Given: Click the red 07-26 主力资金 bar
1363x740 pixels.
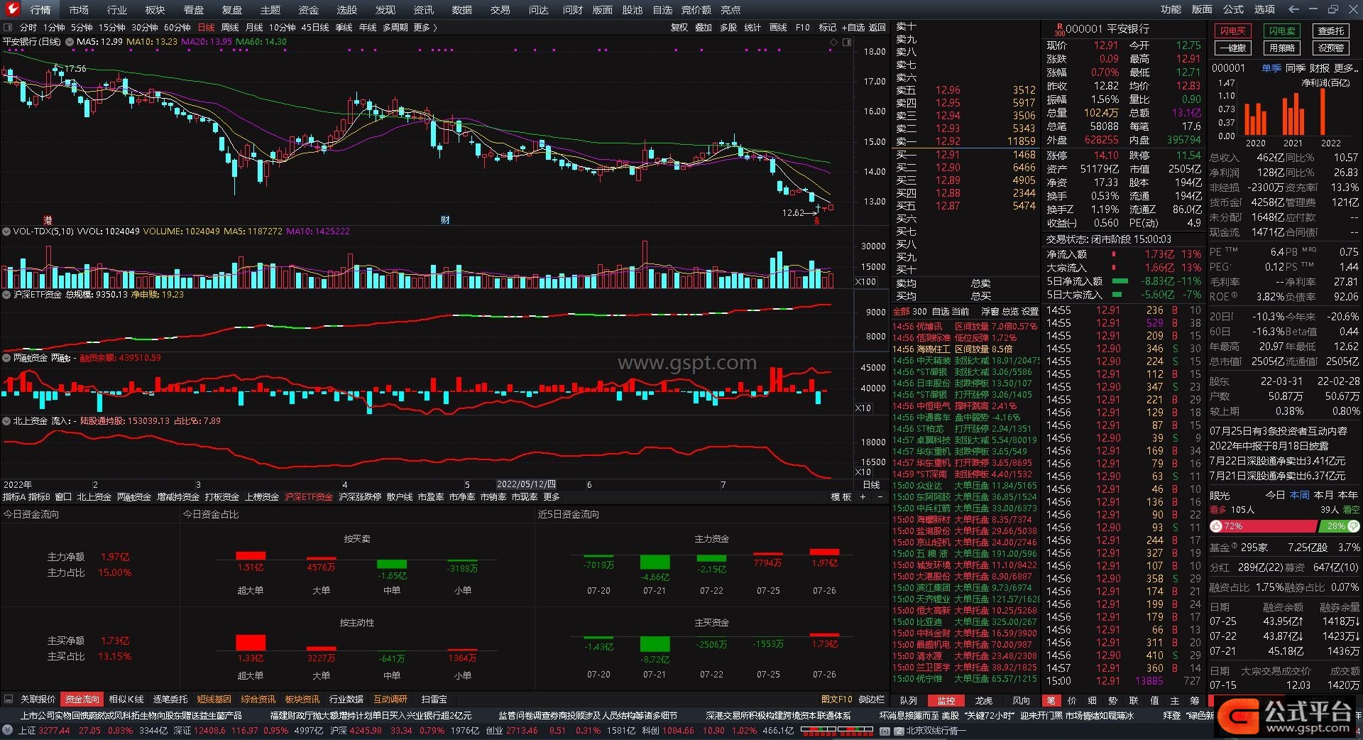Looking at the screenshot, I should tap(824, 552).
